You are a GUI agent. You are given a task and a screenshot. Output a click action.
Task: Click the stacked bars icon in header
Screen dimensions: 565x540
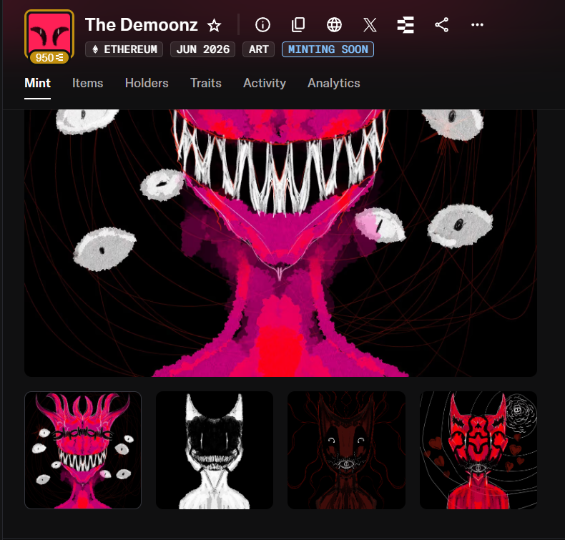(406, 25)
